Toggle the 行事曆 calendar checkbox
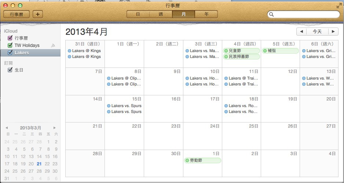Image resolution: width=344 pixels, height=183 pixels. (x=10, y=38)
